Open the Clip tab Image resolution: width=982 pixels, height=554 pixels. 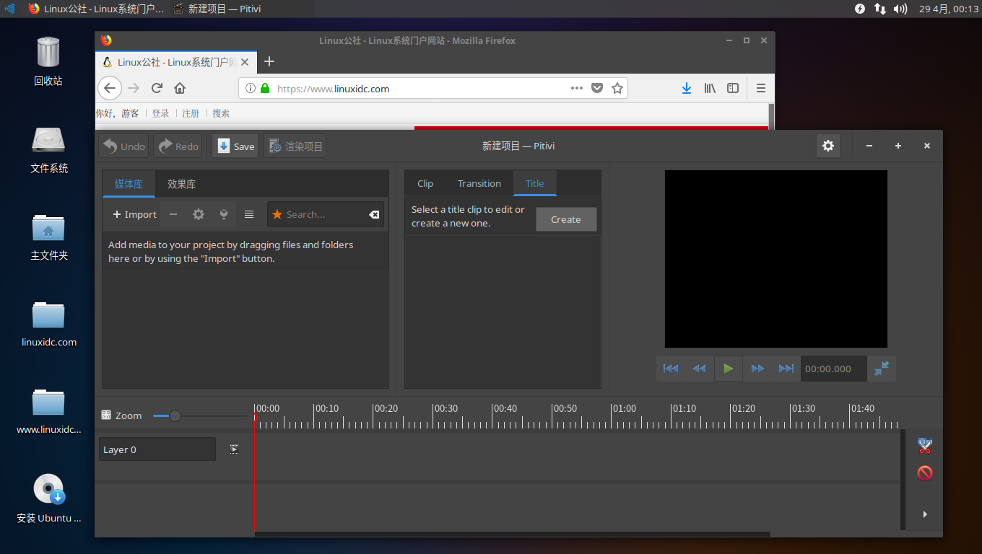click(425, 183)
